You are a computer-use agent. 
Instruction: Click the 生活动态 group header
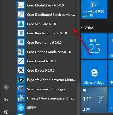pyautogui.click(x=87, y=28)
